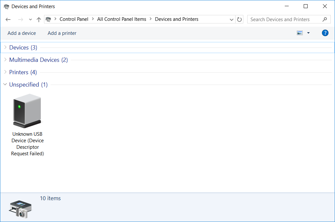Click the Devices and Printers address bar icon
Image resolution: width=335 pixels, height=222 pixels.
click(48, 20)
